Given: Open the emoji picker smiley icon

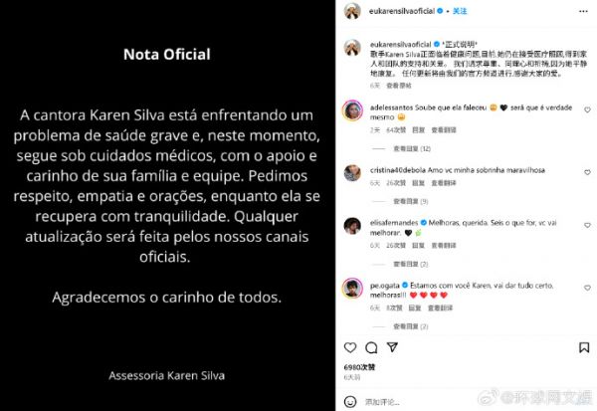Looking at the screenshot, I should (350, 402).
